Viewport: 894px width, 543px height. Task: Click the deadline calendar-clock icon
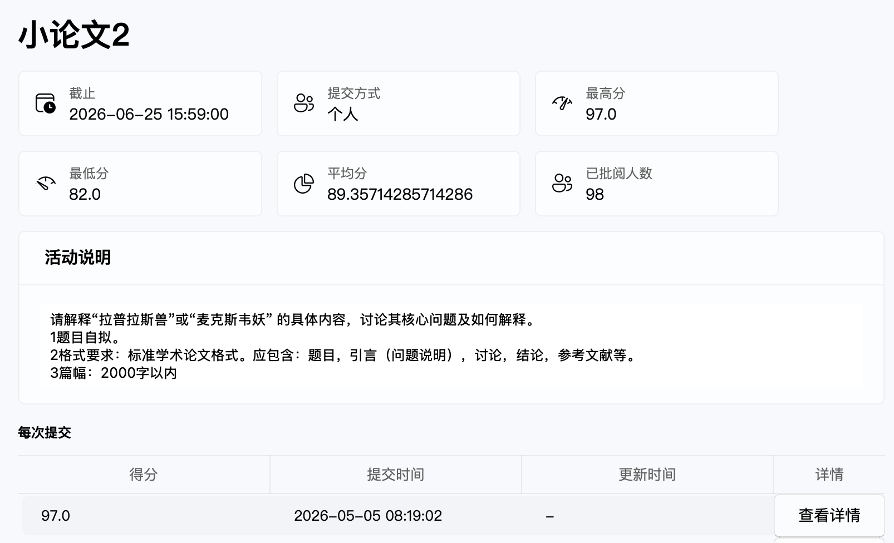pos(46,103)
